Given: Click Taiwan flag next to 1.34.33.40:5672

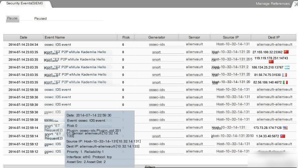Looking at the screenshot, I should (x=283, y=136).
